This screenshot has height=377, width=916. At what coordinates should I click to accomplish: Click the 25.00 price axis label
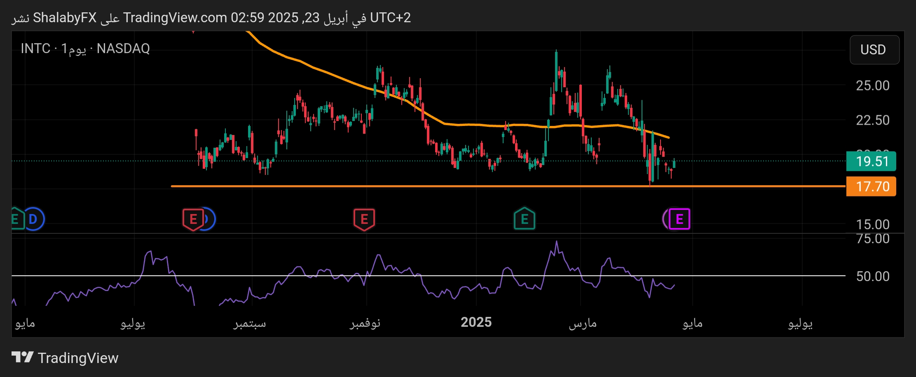(873, 86)
